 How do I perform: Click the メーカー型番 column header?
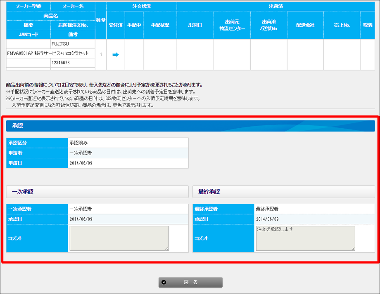28,6
